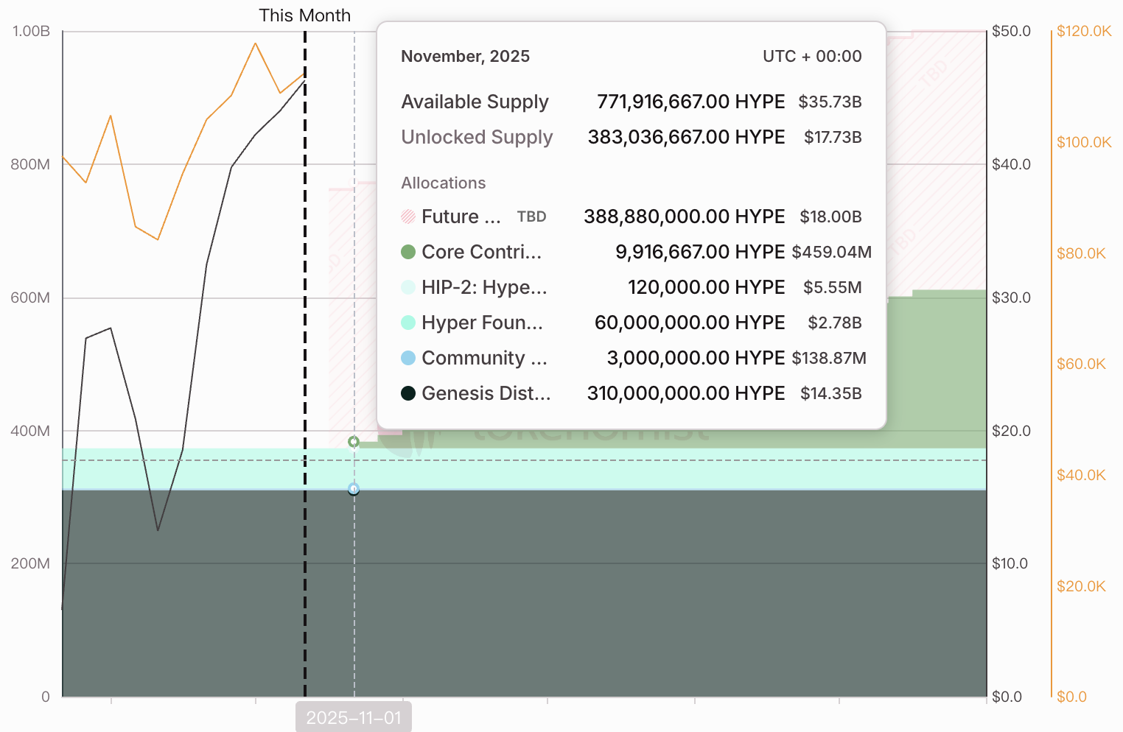1123x732 pixels.
Task: Click the dark Genesis Dist... legend dot
Action: point(408,393)
